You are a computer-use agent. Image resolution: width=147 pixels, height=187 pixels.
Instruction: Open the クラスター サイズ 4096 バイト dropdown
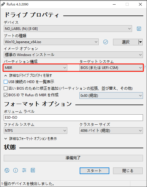[x=111, y=131]
